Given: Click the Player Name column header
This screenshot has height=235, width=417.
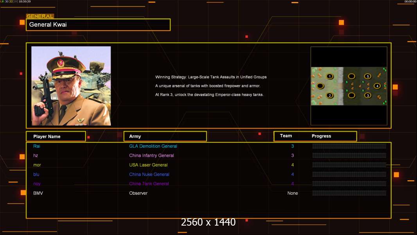Looking at the screenshot, I should [56, 136].
